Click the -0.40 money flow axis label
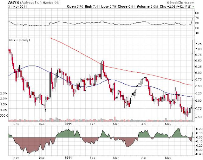 (199, 154)
